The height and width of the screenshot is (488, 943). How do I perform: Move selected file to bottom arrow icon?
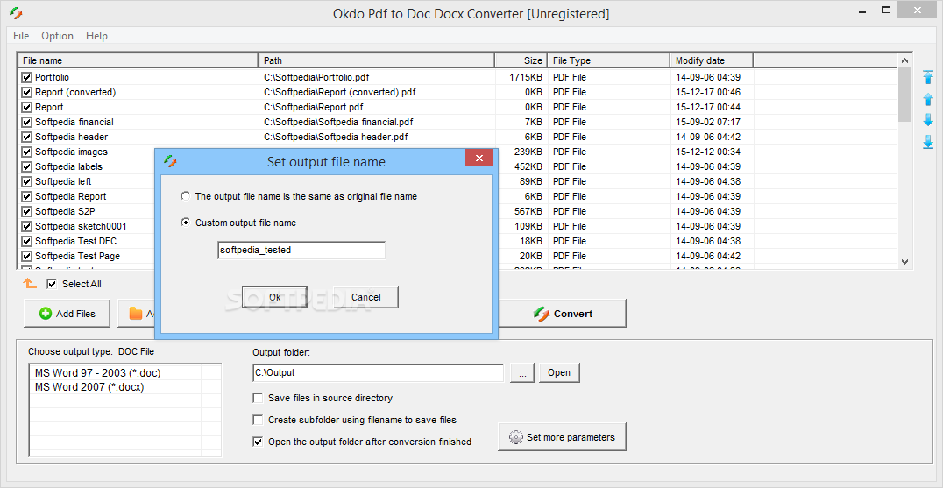click(928, 142)
